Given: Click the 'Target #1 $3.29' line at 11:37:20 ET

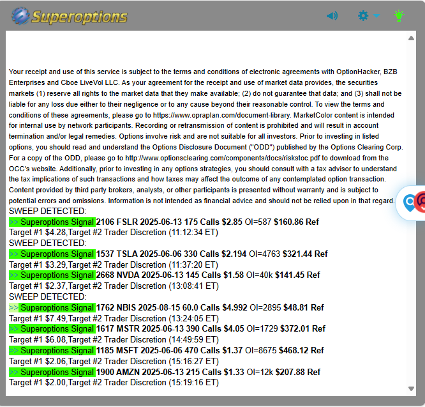Looking at the screenshot, I should (x=114, y=265).
